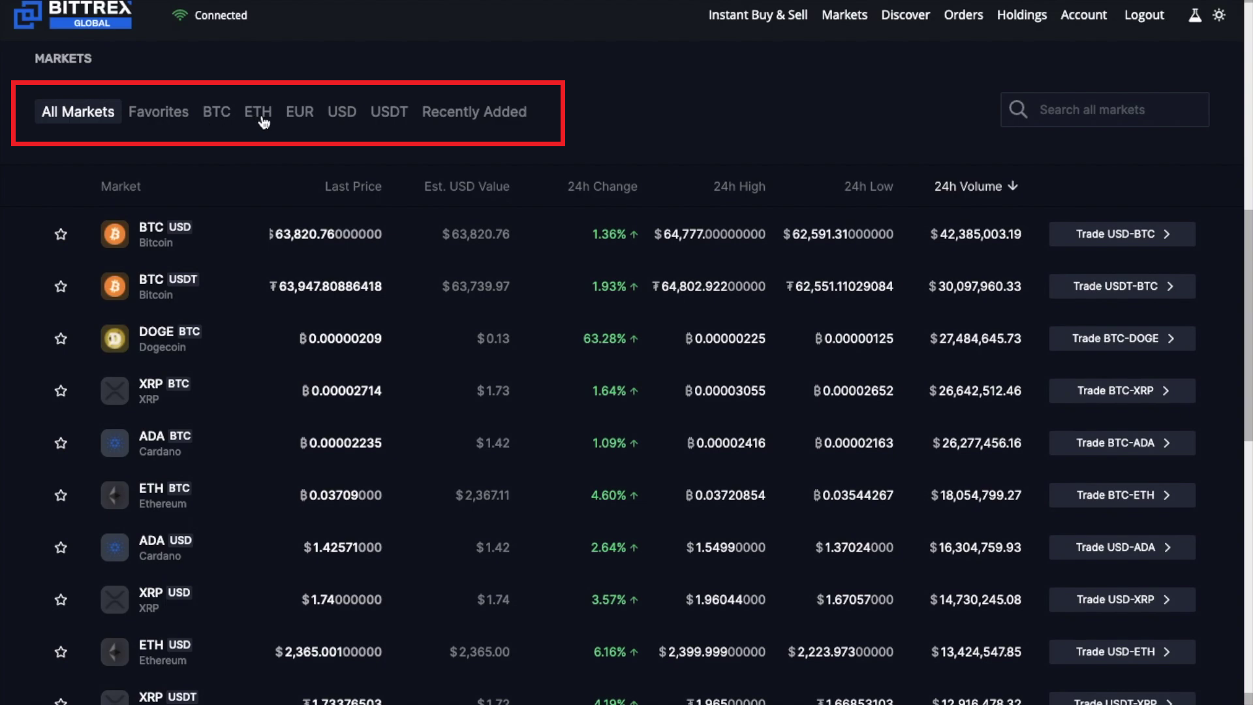Click the Trade USD-ETH button
The height and width of the screenshot is (705, 1253).
pyautogui.click(x=1122, y=651)
